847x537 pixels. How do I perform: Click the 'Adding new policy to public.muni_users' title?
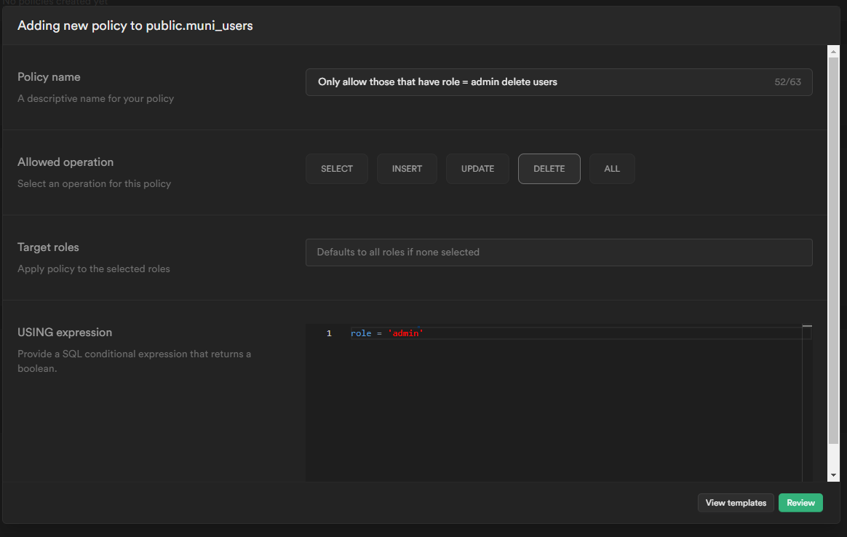pos(135,26)
